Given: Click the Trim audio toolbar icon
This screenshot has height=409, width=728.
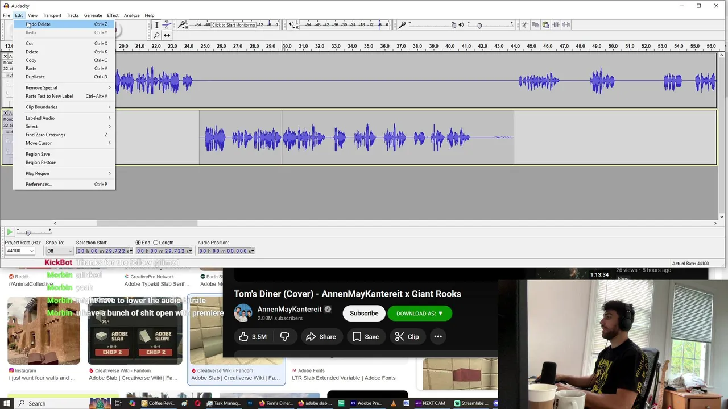Looking at the screenshot, I should [x=556, y=24].
